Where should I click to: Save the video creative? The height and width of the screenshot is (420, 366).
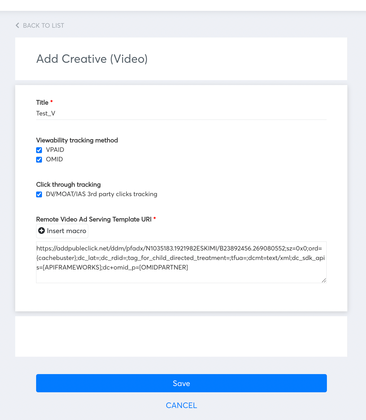pyautogui.click(x=181, y=383)
